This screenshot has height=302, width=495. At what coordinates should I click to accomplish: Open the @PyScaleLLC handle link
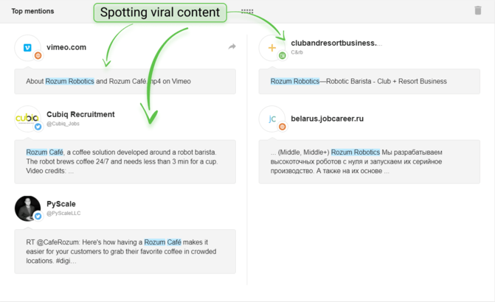(x=63, y=213)
